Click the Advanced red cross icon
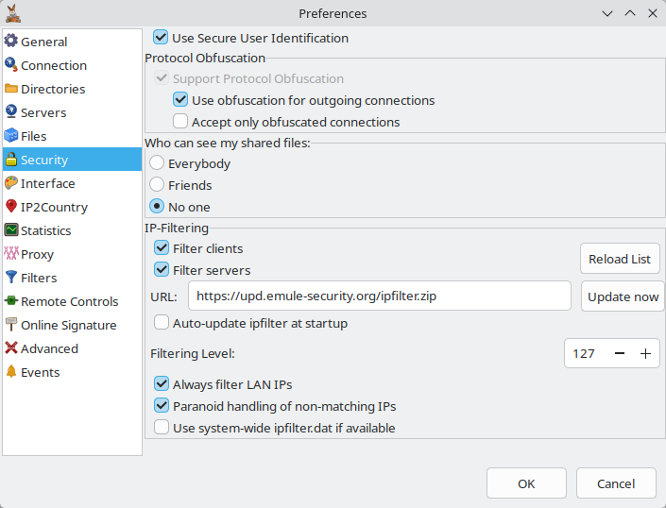Image resolution: width=666 pixels, height=508 pixels. (11, 348)
